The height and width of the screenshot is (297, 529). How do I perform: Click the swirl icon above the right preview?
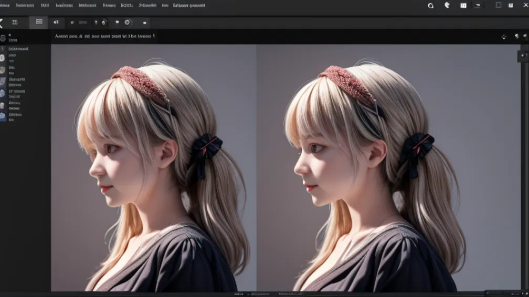tap(516, 36)
